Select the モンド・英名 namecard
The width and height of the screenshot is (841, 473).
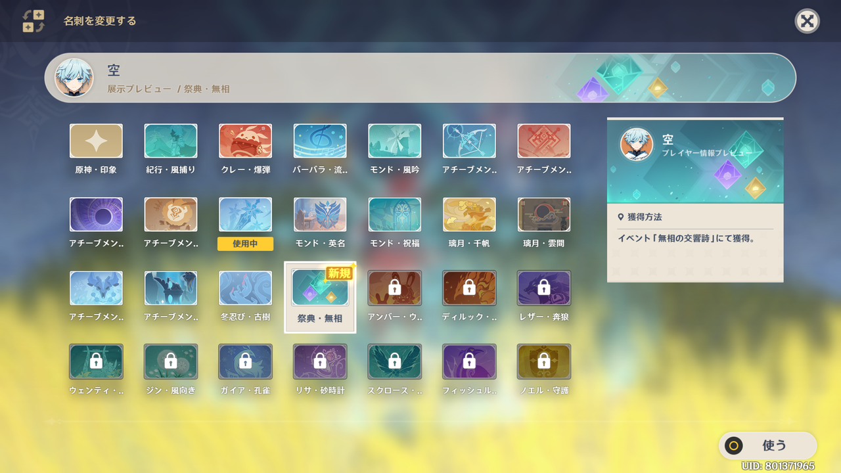(320, 215)
